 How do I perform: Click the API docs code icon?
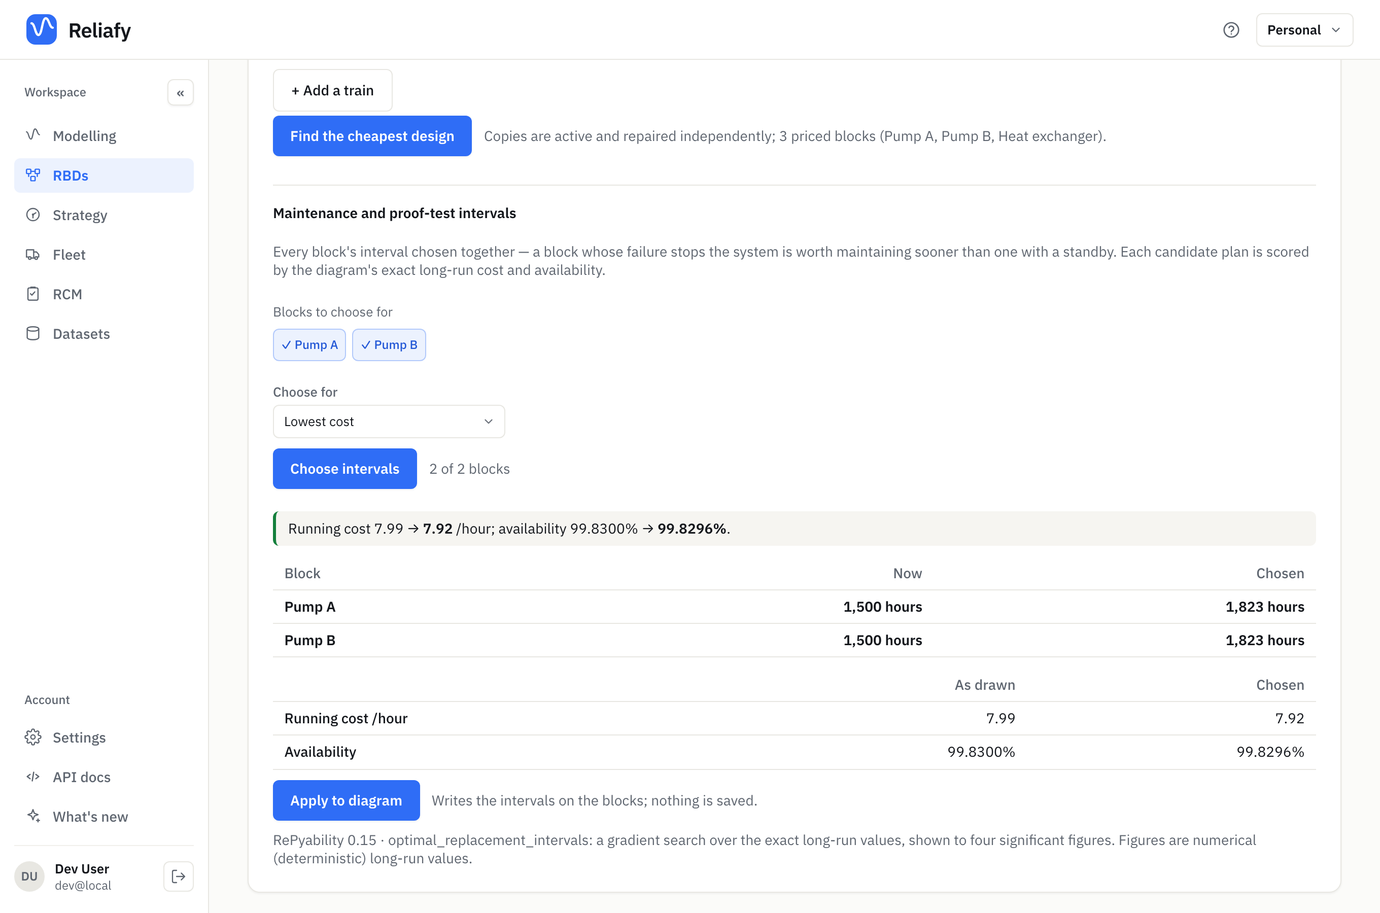coord(33,777)
